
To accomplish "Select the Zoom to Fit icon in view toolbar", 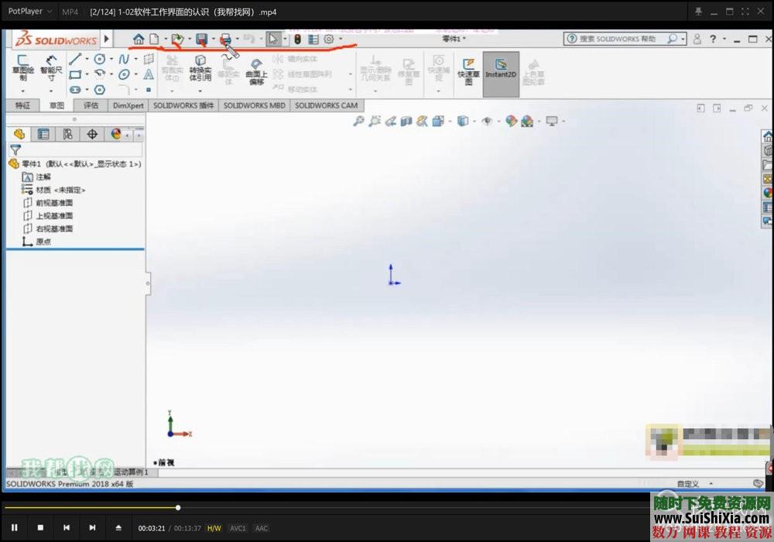I will point(358,122).
